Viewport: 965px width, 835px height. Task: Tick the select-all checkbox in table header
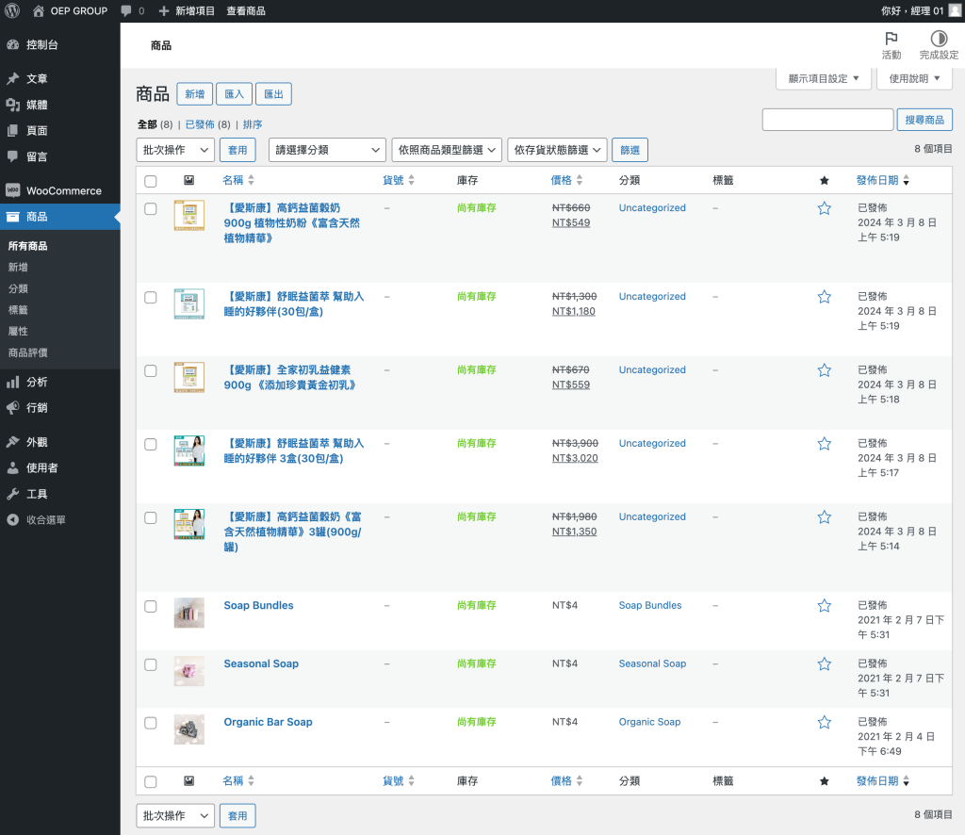coord(151,181)
